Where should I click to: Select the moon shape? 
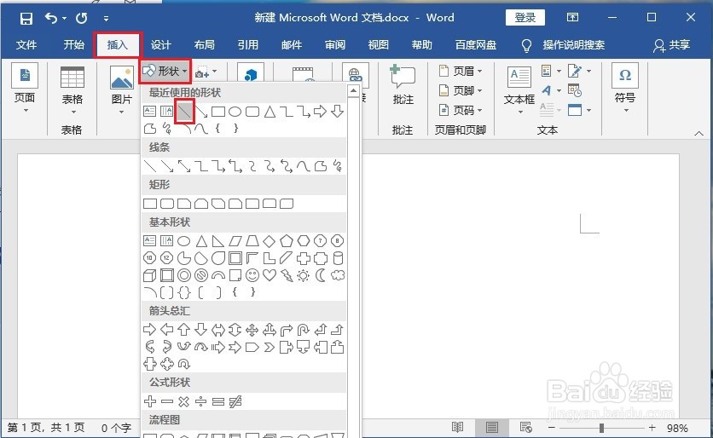pos(321,275)
